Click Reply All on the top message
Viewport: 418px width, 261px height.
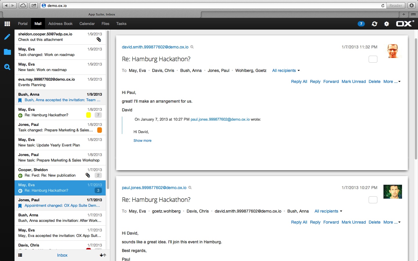299,81
